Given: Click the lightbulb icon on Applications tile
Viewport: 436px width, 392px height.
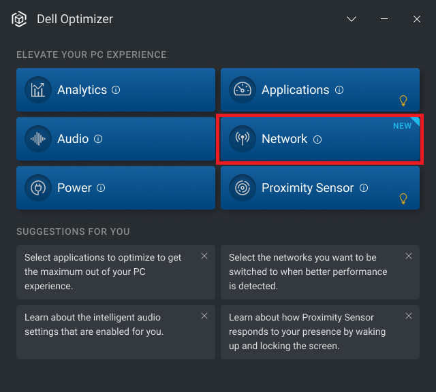Looking at the screenshot, I should pos(403,101).
